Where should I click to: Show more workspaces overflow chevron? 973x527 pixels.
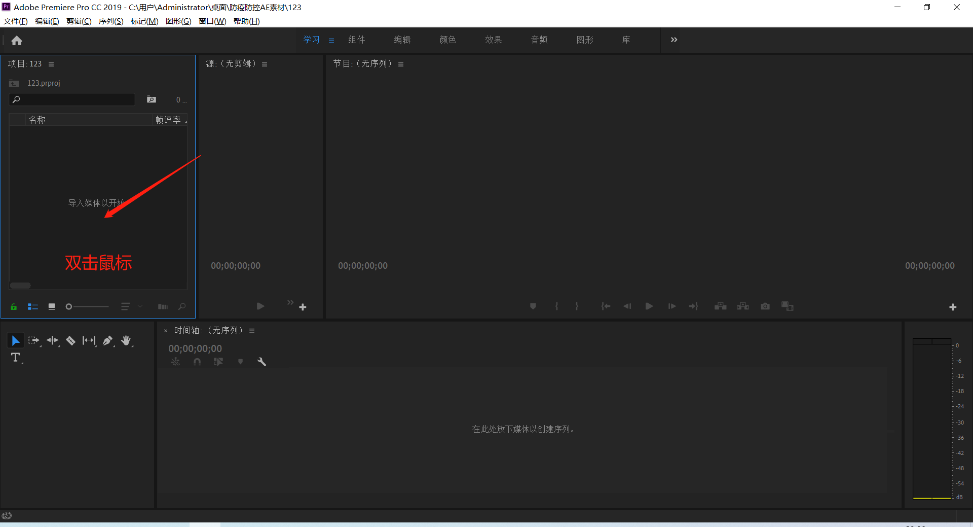pyautogui.click(x=674, y=40)
